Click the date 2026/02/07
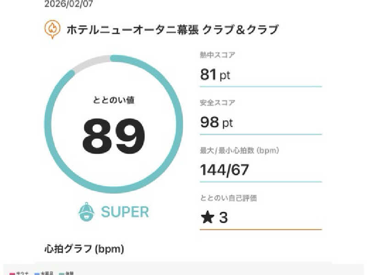The image size is (367, 275). tap(65, 5)
